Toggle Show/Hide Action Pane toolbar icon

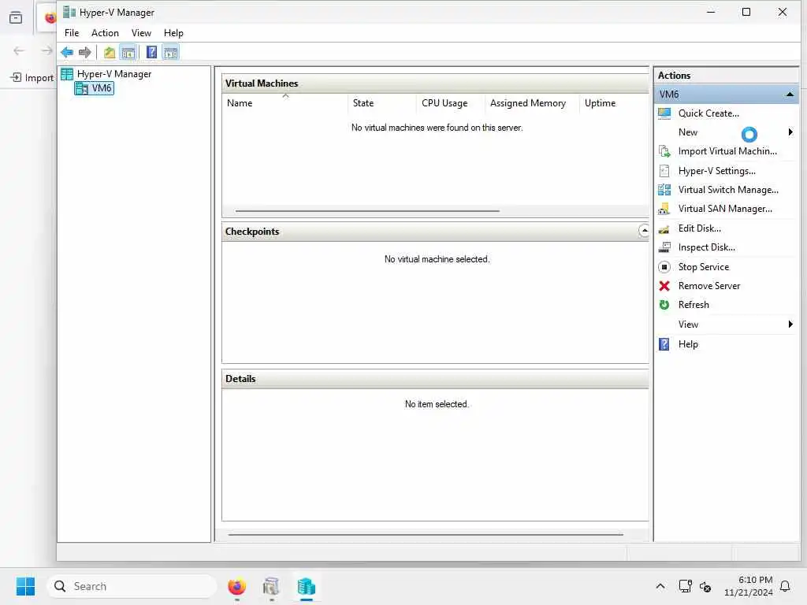pyautogui.click(x=171, y=52)
